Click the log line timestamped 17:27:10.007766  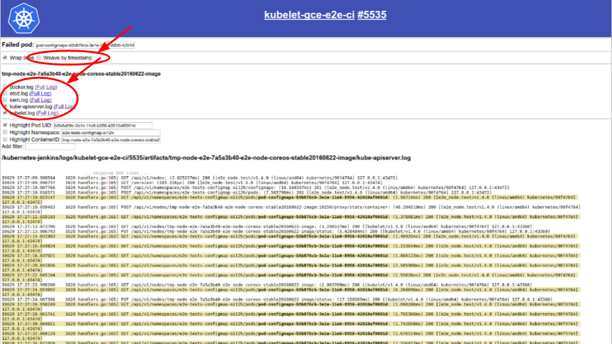[x=255, y=188]
